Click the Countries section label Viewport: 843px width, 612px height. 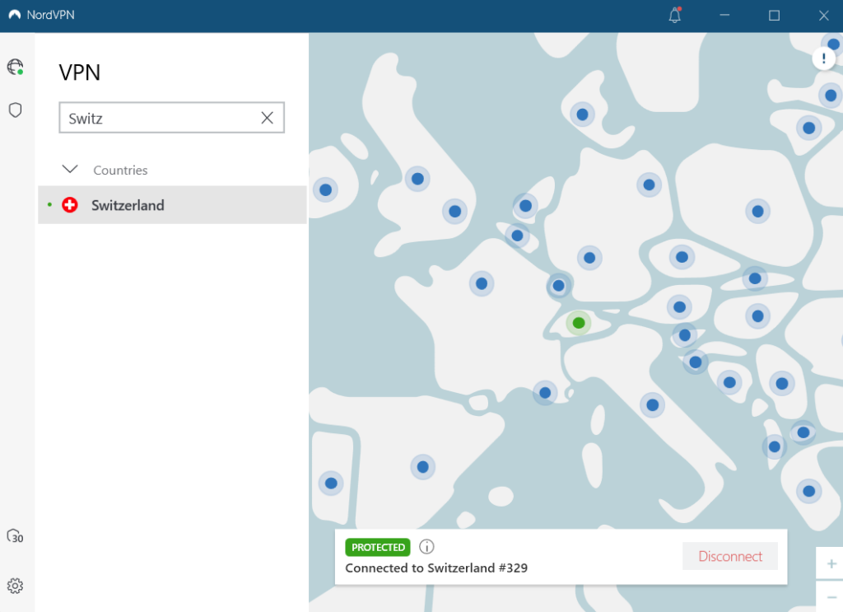click(x=120, y=170)
